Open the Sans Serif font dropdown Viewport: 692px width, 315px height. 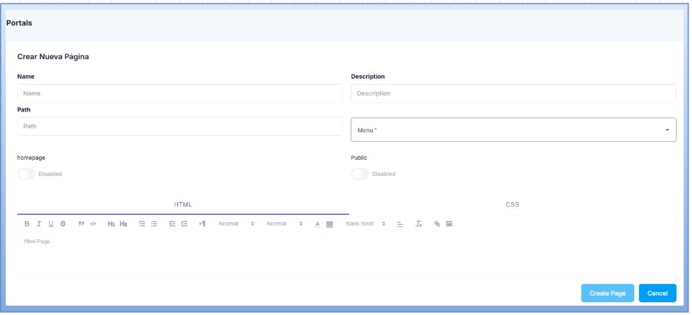365,224
